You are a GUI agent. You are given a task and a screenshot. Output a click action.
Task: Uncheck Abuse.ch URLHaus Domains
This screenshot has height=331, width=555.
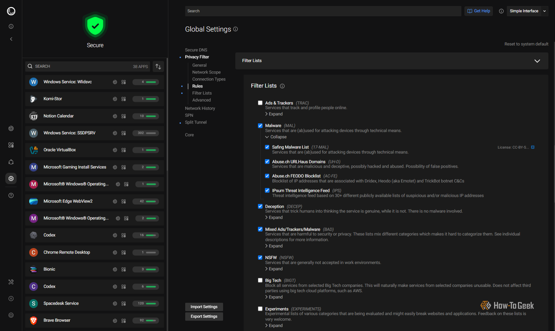(x=267, y=161)
